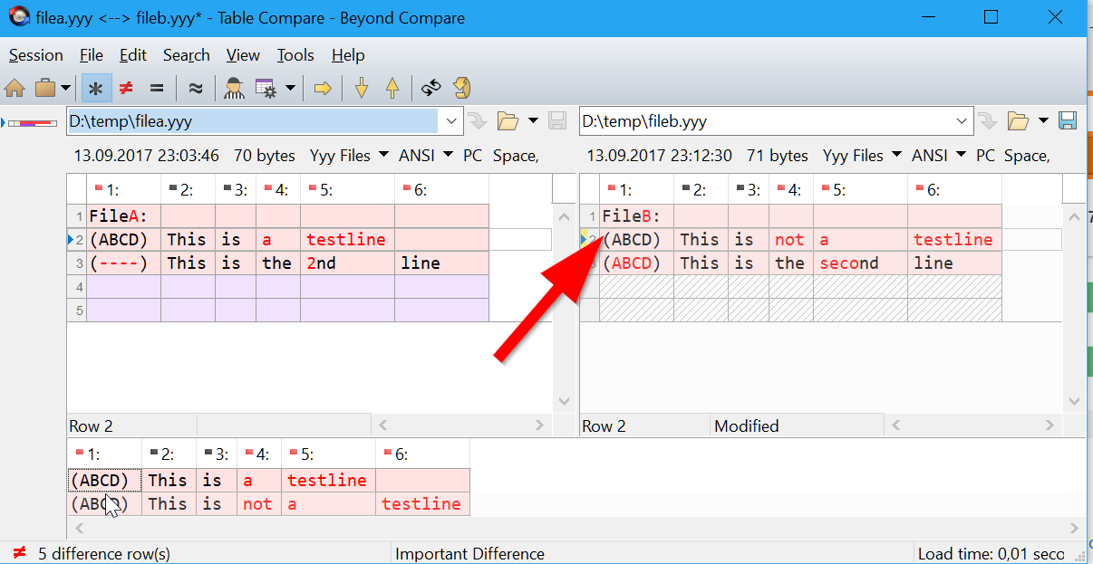1093x564 pixels.
Task: Open left Yyy Files format dropdown
Action: (x=350, y=156)
